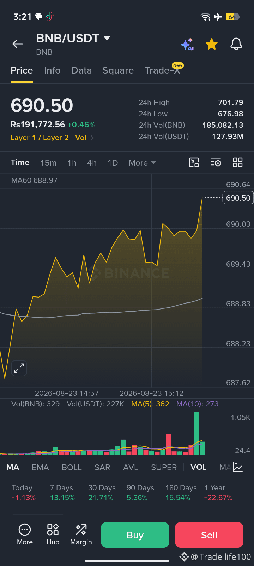
Task: Click the 1 Year -22.67% performance cell
Action: click(x=218, y=493)
